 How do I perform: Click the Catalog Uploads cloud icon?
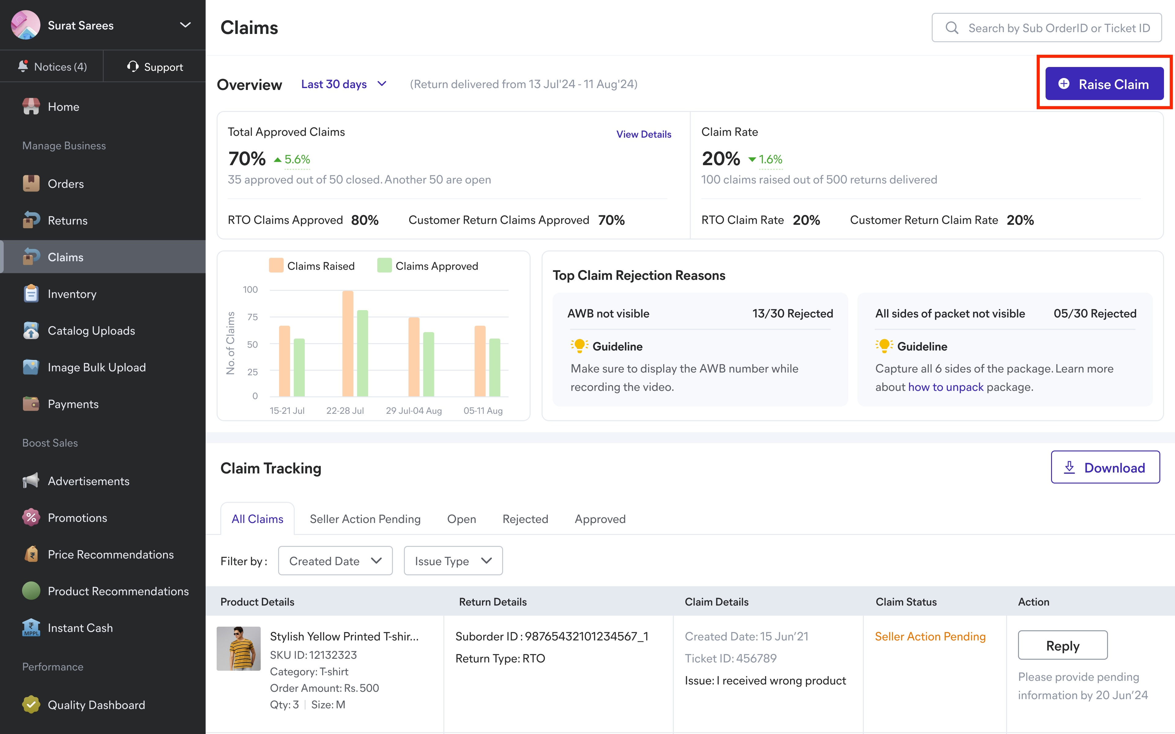31,331
